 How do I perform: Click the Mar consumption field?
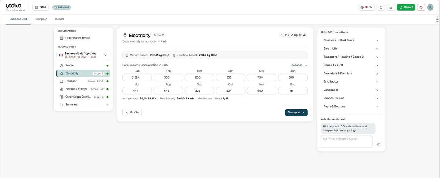199,77
